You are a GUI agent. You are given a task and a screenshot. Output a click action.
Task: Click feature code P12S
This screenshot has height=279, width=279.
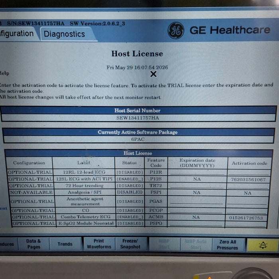tap(156, 179)
